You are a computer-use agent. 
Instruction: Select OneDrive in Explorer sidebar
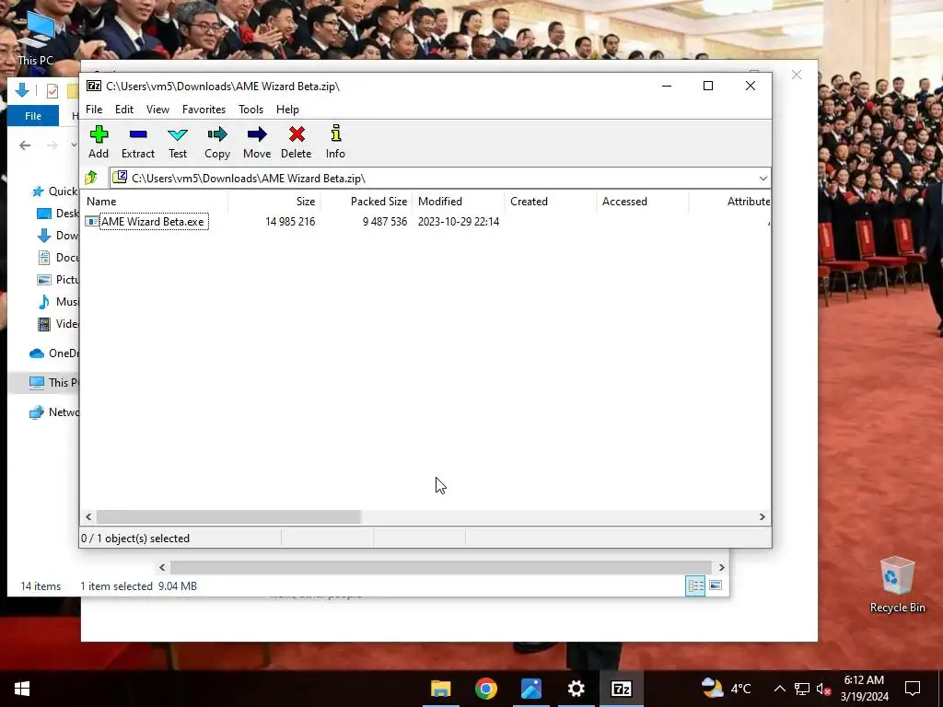coord(54,353)
